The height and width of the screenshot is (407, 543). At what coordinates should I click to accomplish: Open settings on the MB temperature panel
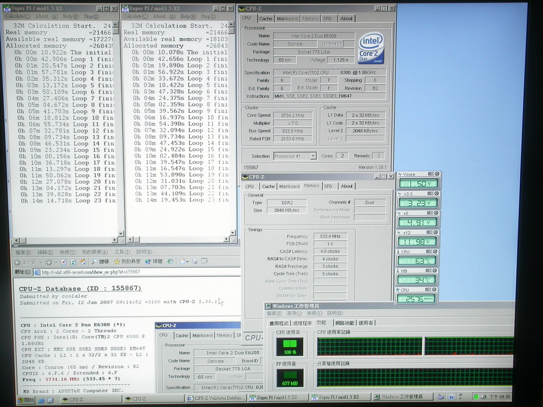pyautogui.click(x=428, y=270)
